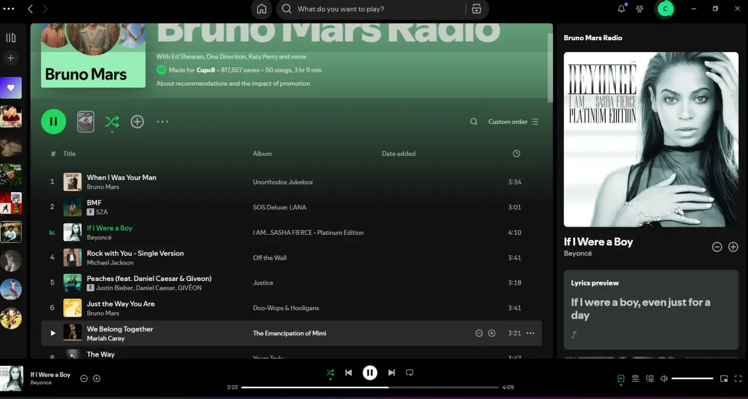The height and width of the screenshot is (399, 748).
Task: Toggle the Now Playing view button
Action: [x=621, y=379]
